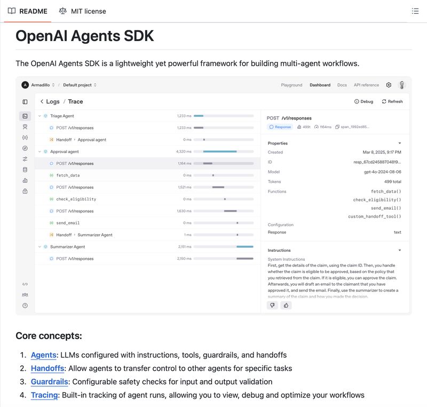
Task: Collapse the Summarizer Agent trace row
Action: tap(39, 246)
